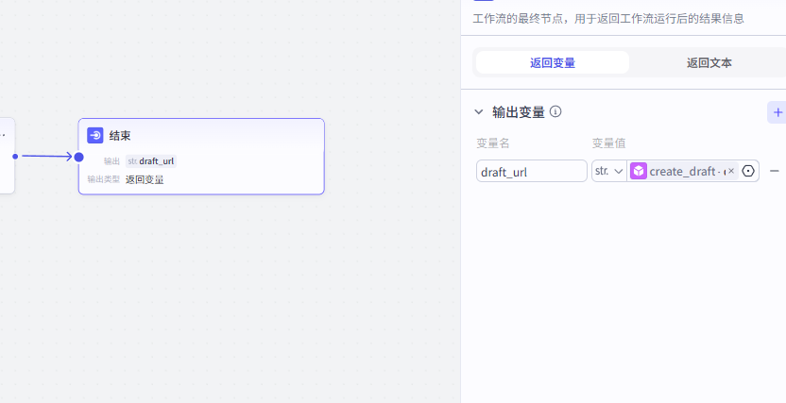Click the previous node's output port dot
The height and width of the screenshot is (403, 786).
click(x=15, y=156)
